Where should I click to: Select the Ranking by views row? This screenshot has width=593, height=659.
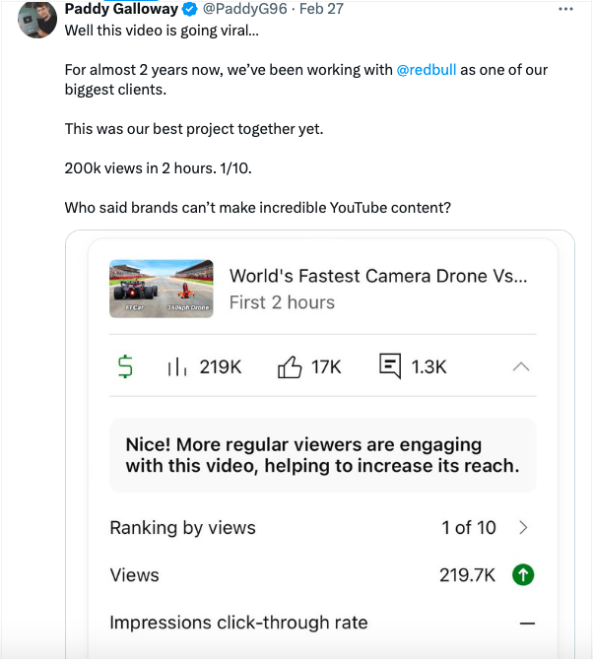(x=296, y=528)
